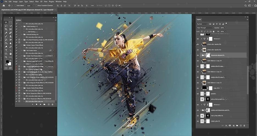Expand the dispersion element 02 group
257x136 pixels.
coord(200,55)
